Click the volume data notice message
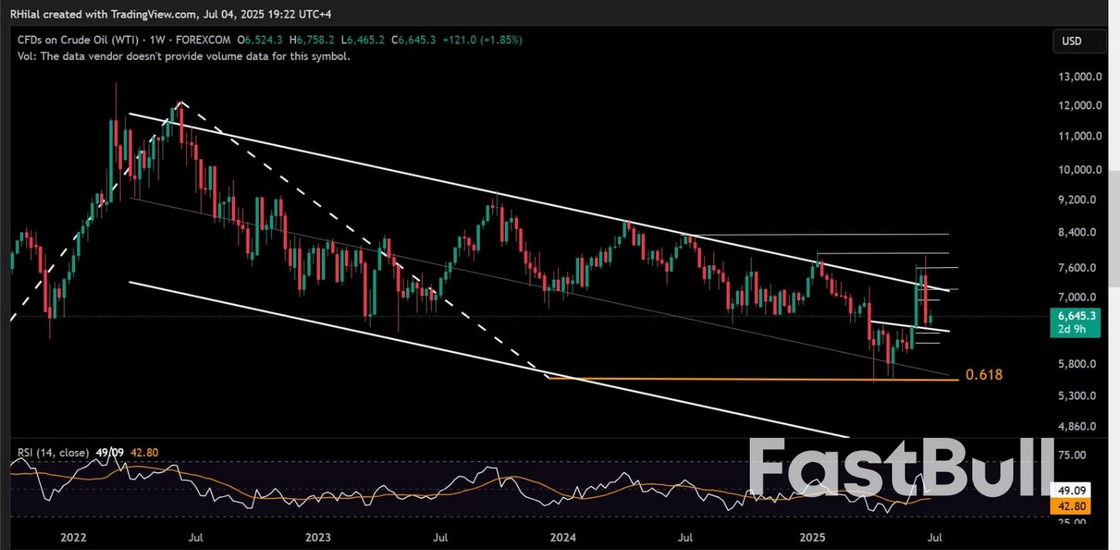 pyautogui.click(x=183, y=56)
